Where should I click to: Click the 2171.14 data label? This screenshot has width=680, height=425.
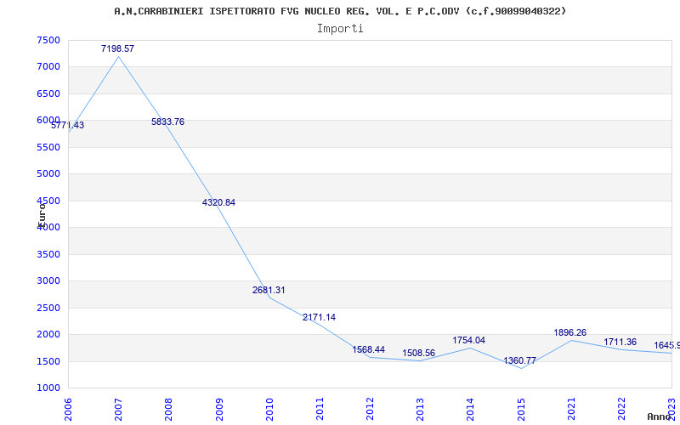320,317
